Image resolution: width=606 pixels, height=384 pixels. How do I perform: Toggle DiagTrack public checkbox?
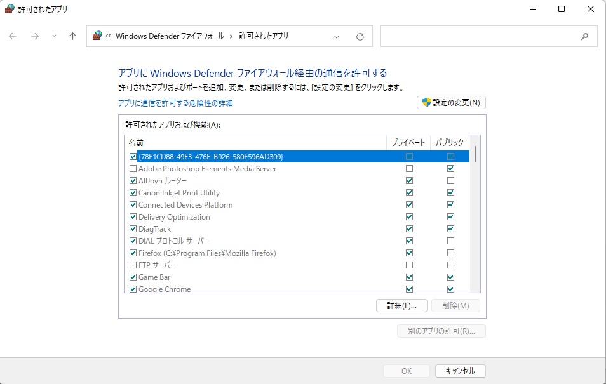pyautogui.click(x=450, y=228)
